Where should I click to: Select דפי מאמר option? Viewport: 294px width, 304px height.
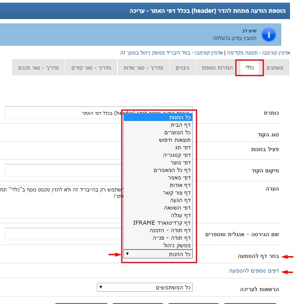[x=158, y=178]
